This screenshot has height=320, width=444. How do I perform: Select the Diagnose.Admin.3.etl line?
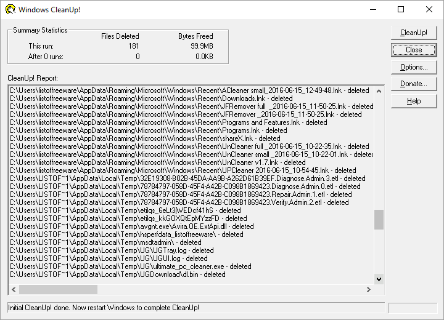(187, 178)
